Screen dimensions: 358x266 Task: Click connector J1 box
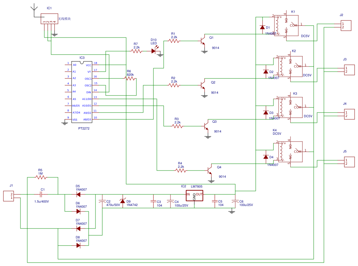(9, 196)
